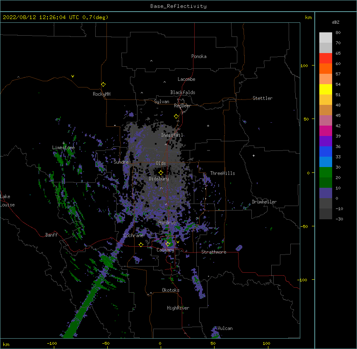The height and width of the screenshot is (349, 357).
Task: Click the yellow 54 dBZ legend color
Action: point(326,89)
